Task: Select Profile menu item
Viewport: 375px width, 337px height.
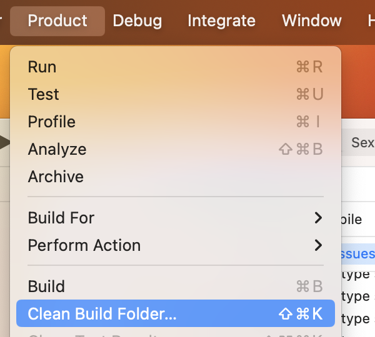Action: point(175,122)
